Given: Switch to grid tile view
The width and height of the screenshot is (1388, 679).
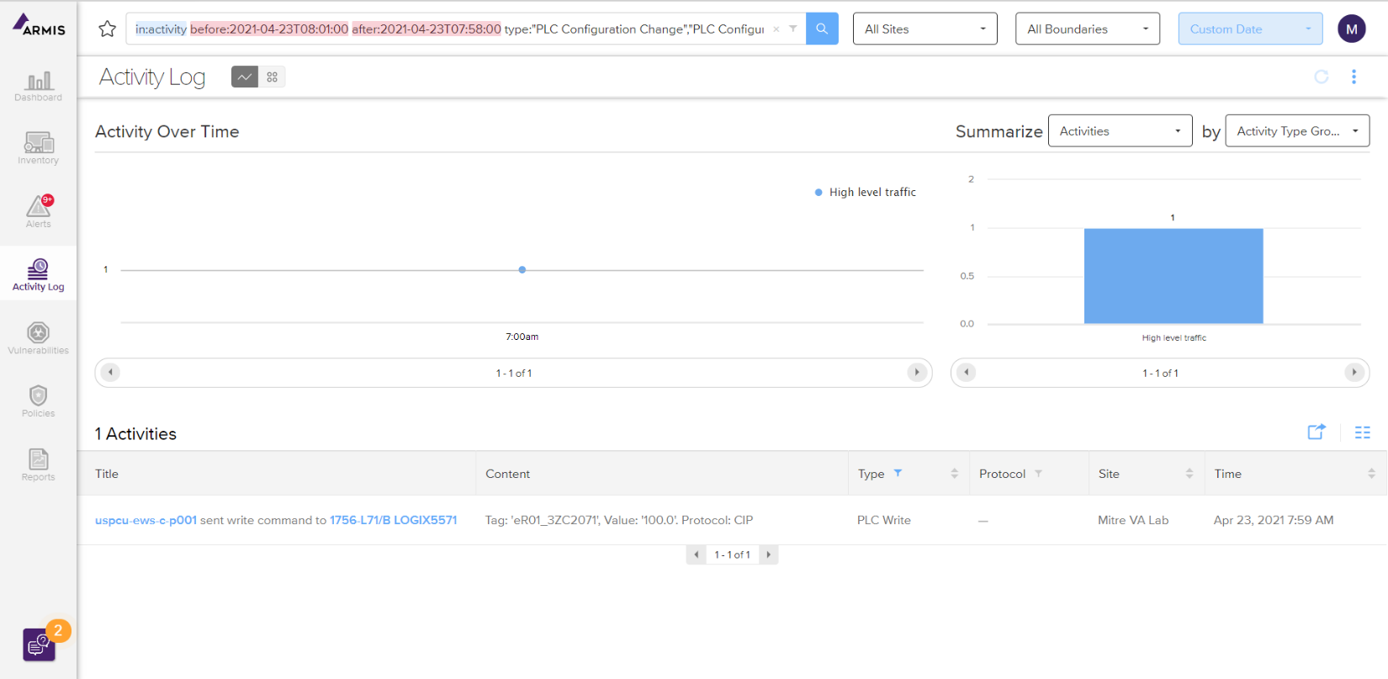Looking at the screenshot, I should pyautogui.click(x=272, y=77).
